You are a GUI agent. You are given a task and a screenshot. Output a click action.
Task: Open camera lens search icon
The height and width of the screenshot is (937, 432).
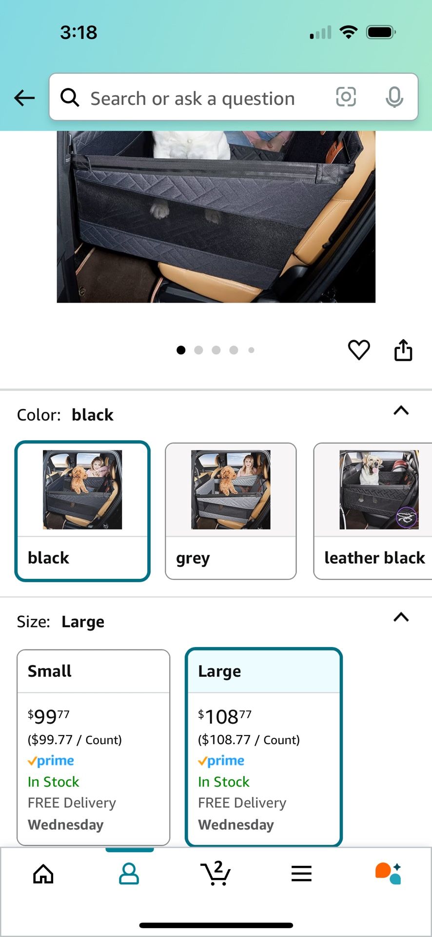pyautogui.click(x=346, y=97)
